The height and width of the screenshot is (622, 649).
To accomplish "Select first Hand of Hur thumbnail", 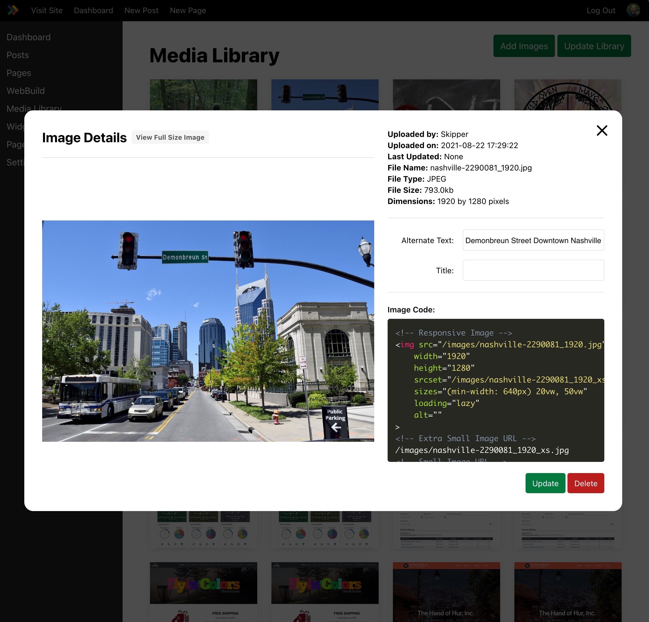I will [x=446, y=592].
